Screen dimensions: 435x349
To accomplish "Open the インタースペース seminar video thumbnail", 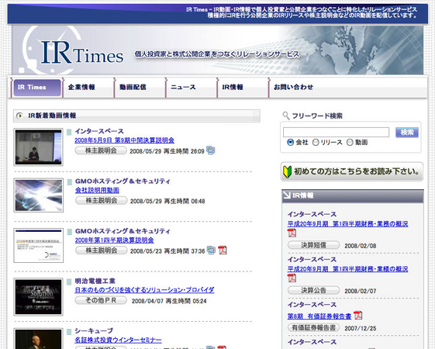I will [x=38, y=147].
